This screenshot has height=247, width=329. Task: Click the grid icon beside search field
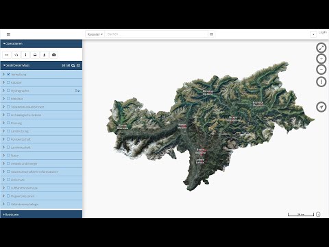click(x=211, y=34)
